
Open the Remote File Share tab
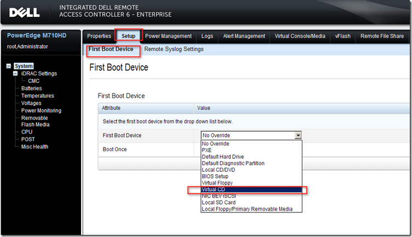[382, 36]
